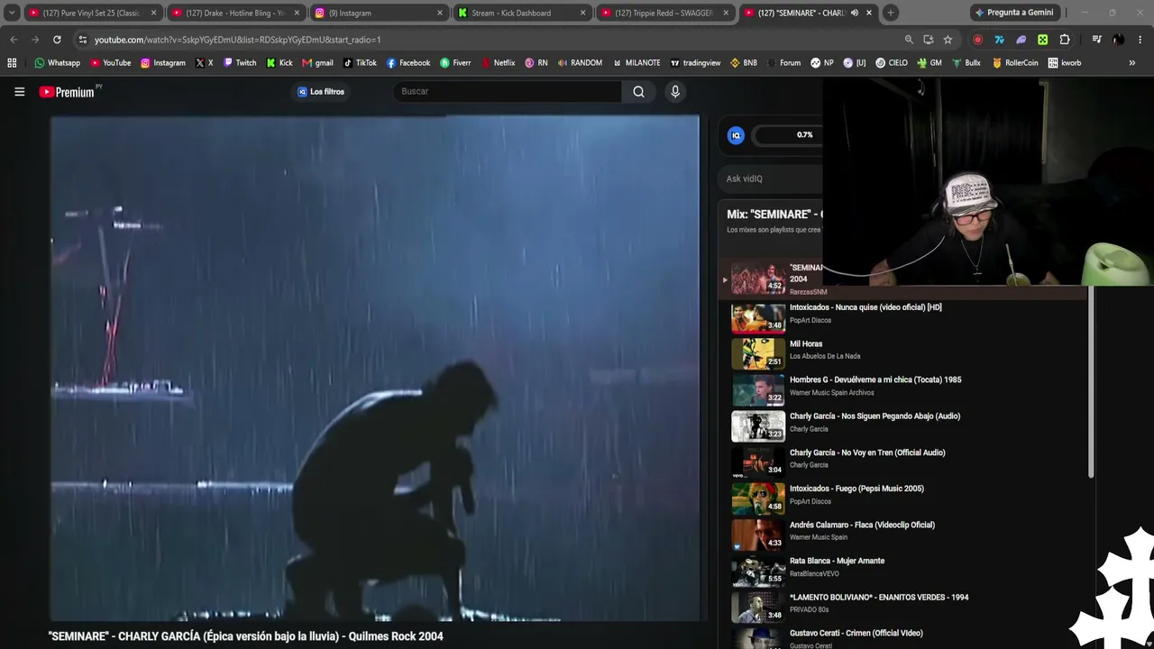Screen dimensions: 1154x649
Task: Close the SEMINARE tab
Action: [x=869, y=13]
